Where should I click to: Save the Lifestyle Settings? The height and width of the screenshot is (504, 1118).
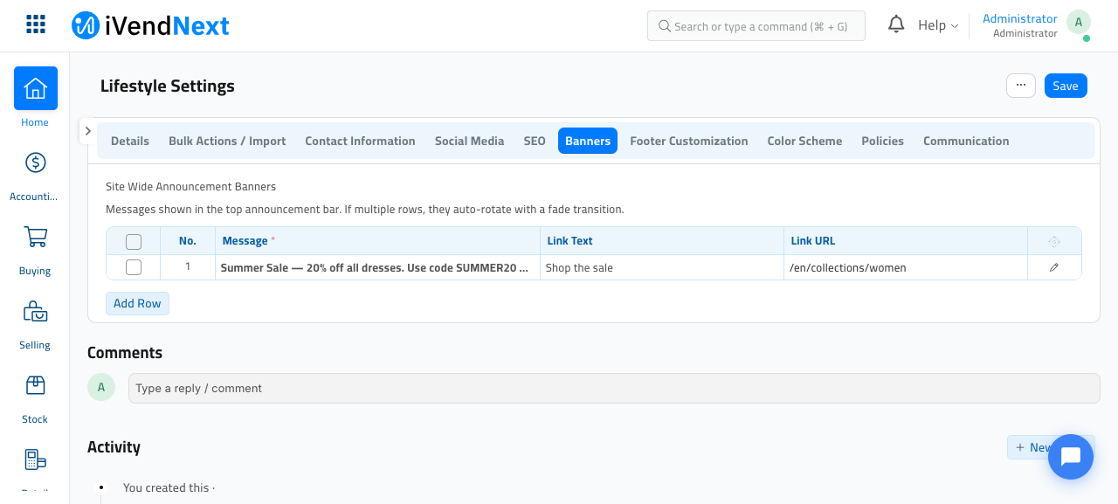1066,85
